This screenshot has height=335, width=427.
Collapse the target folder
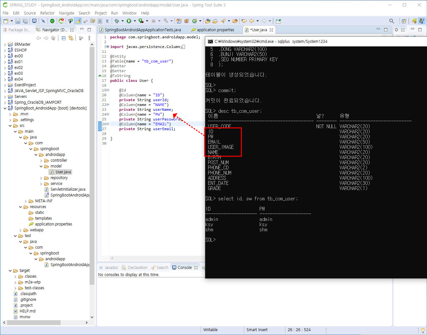tap(10, 271)
